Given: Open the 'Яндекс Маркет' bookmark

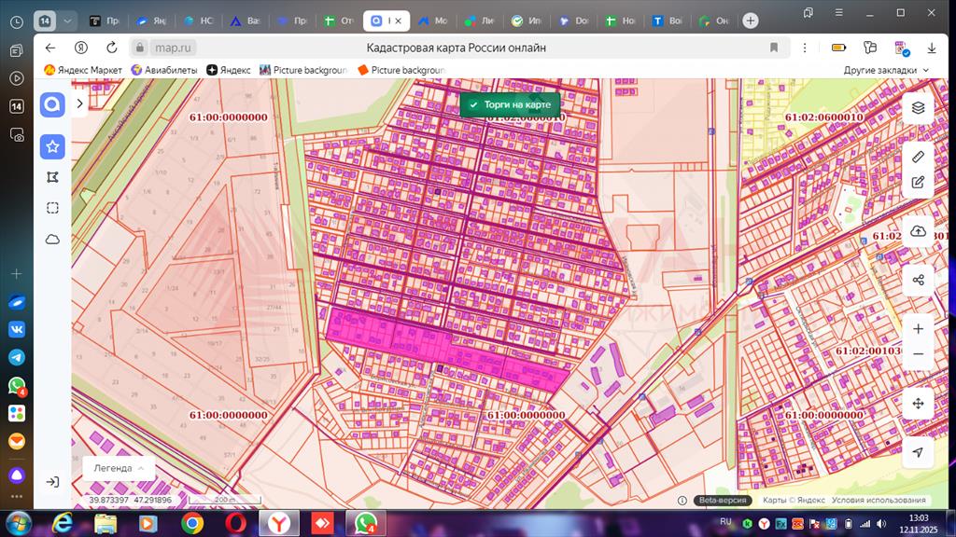Looking at the screenshot, I should tap(83, 70).
